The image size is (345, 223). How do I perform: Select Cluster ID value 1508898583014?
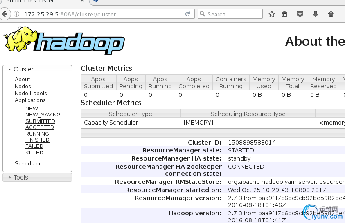(252, 143)
